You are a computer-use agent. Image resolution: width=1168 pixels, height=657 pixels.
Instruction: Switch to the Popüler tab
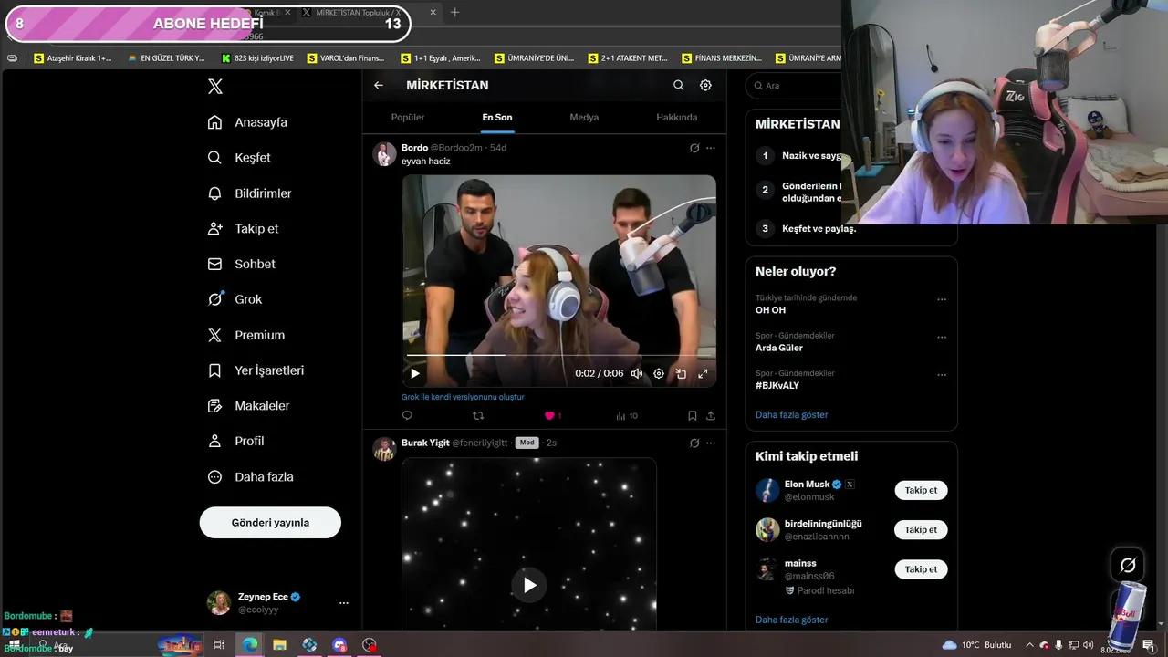408,117
